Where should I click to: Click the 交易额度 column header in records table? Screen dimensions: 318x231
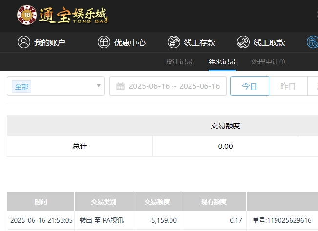click(157, 202)
